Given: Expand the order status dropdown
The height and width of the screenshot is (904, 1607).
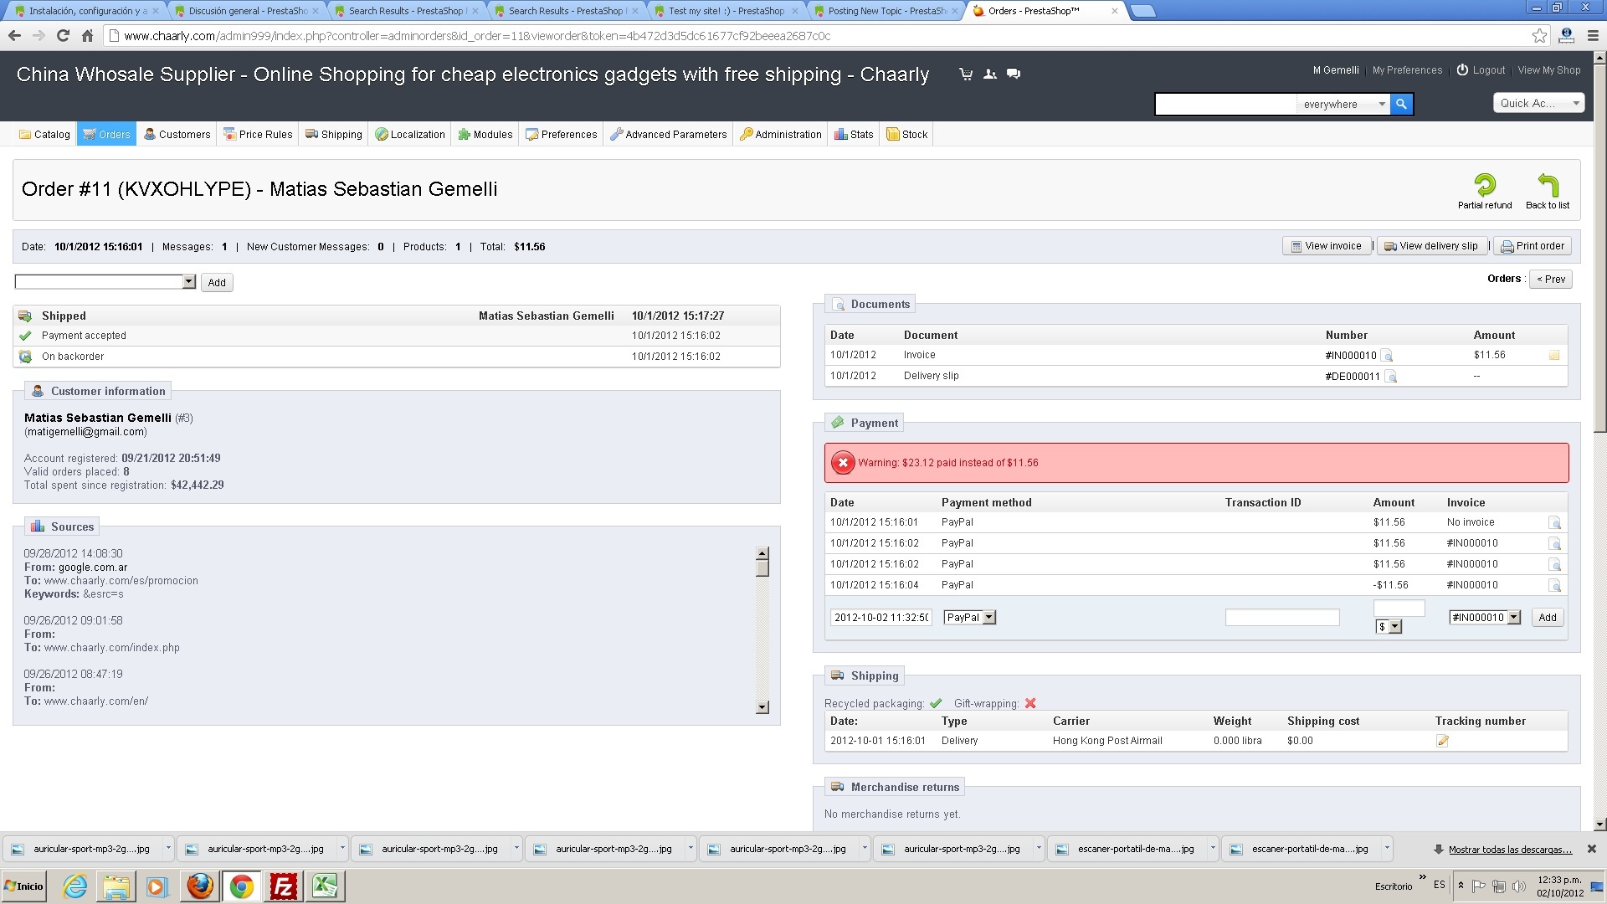Looking at the screenshot, I should pyautogui.click(x=189, y=282).
